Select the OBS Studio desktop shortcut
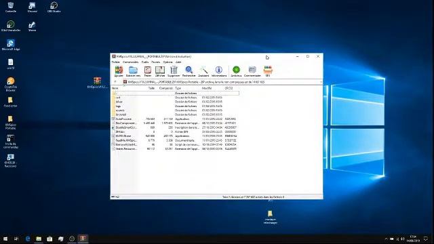This screenshot has width=434, height=244. [54, 7]
